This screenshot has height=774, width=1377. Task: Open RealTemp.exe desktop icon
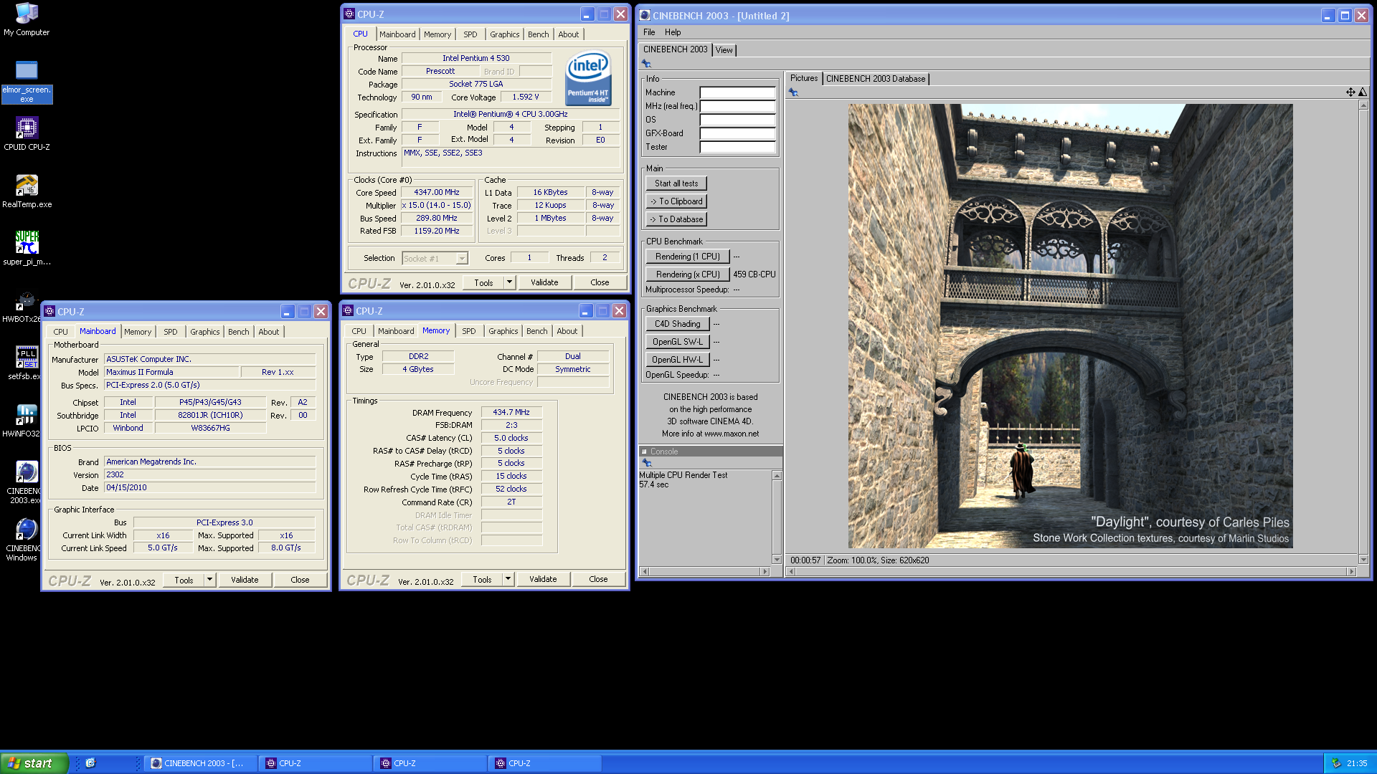(27, 191)
